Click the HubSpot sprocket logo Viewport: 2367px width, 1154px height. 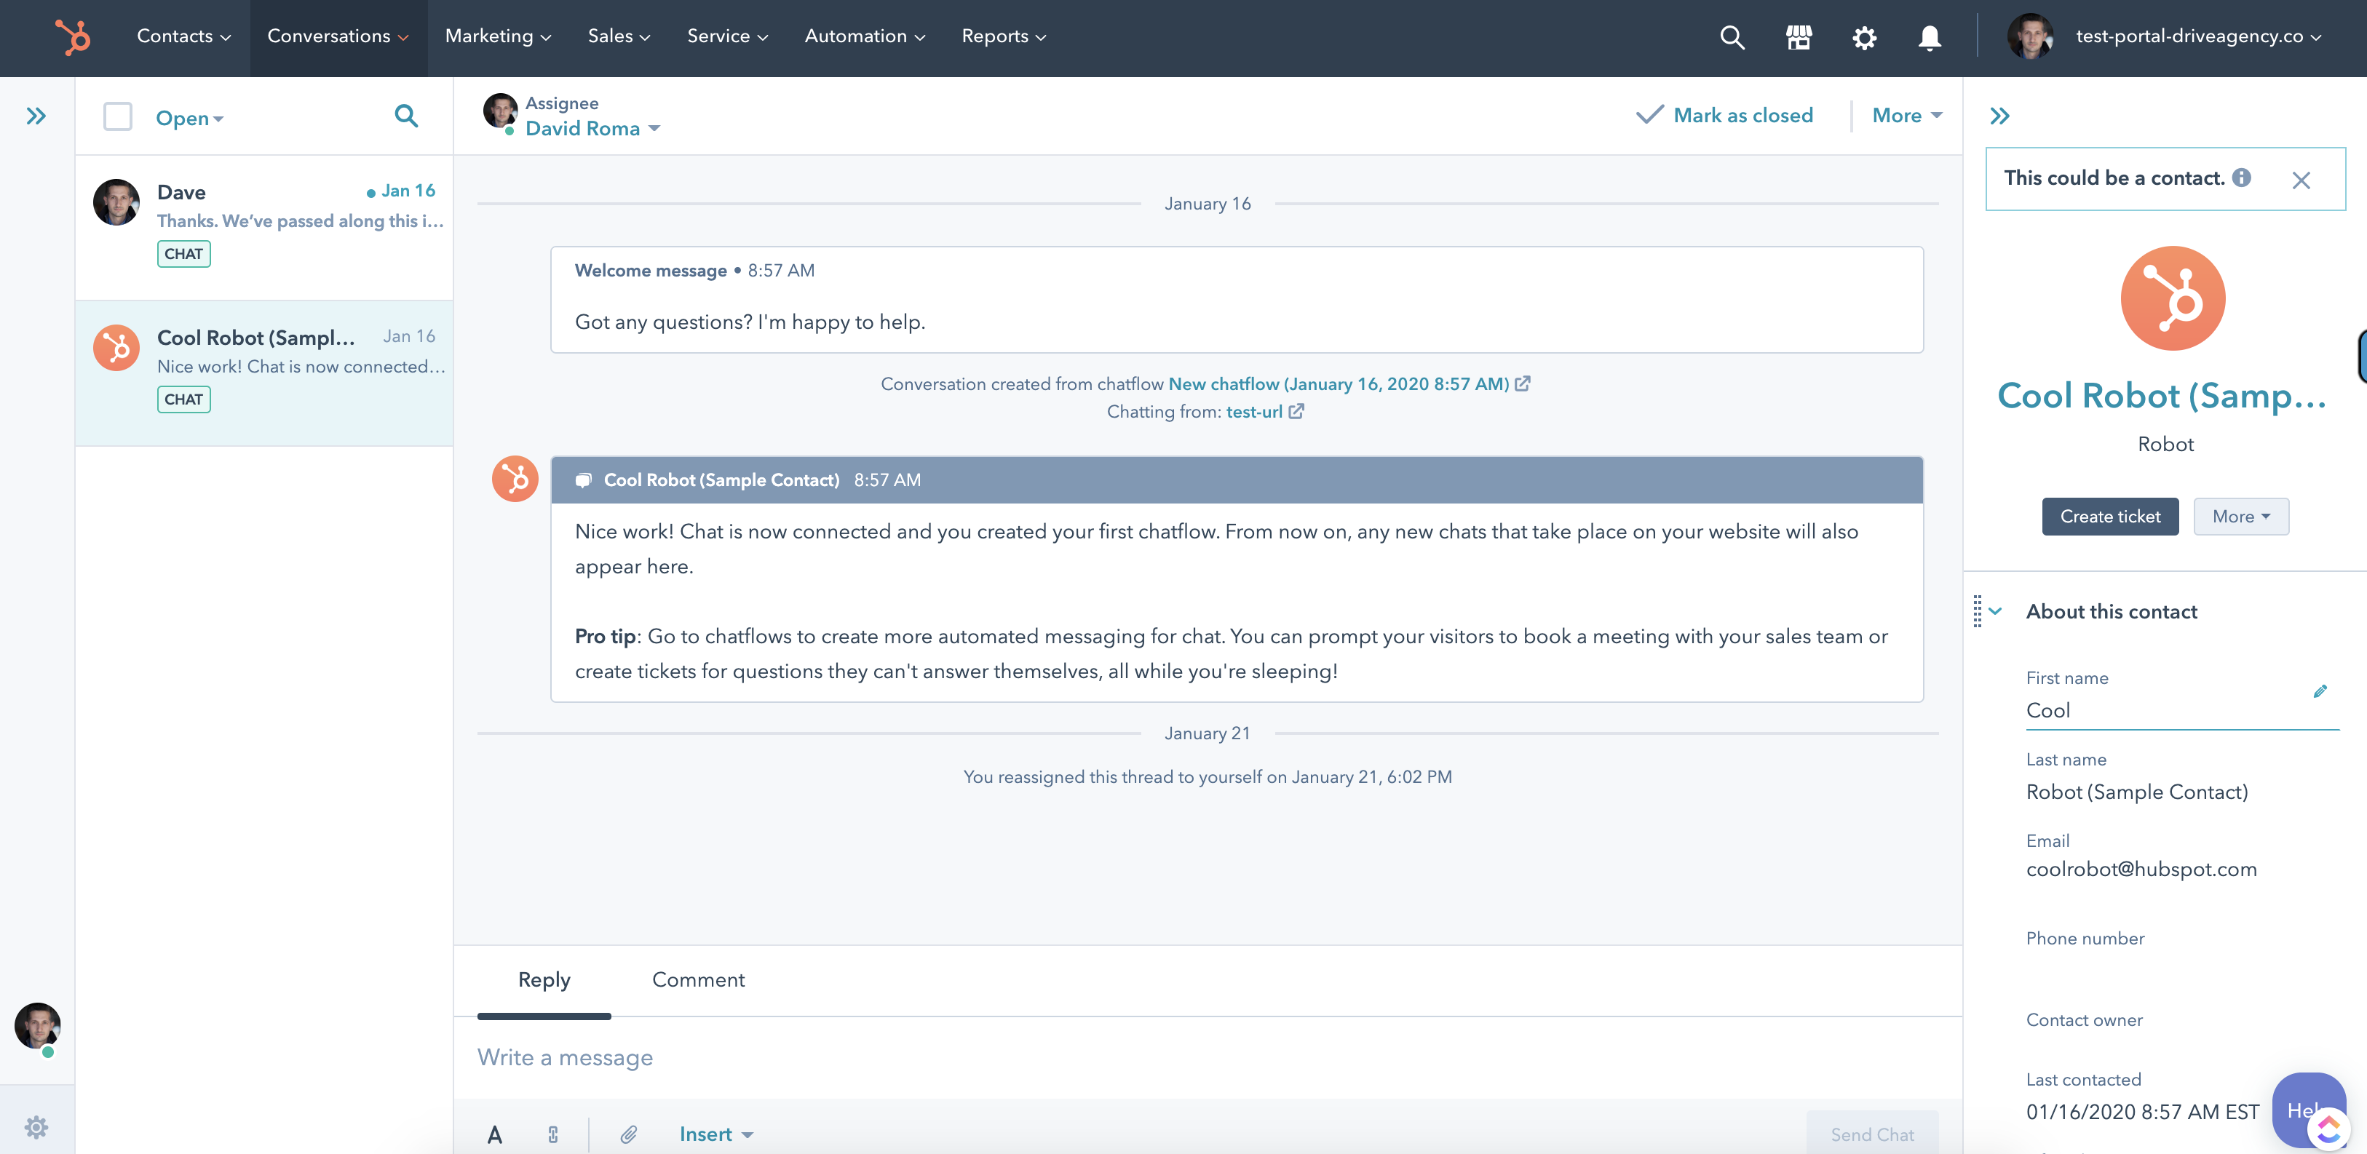coord(74,38)
